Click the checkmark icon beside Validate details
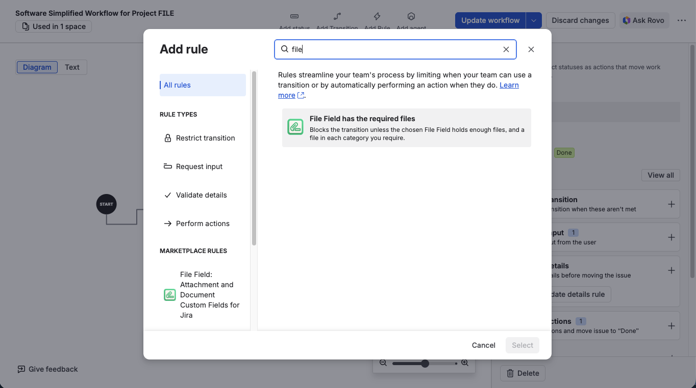 coord(167,195)
